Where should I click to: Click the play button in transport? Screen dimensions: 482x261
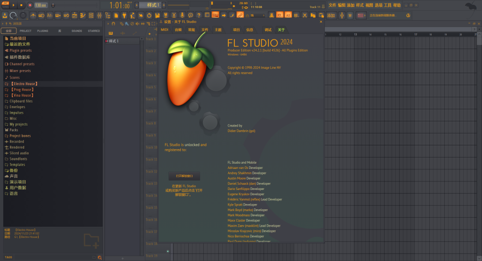13,5
